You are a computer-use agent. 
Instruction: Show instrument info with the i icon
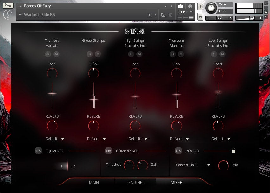[190, 6]
